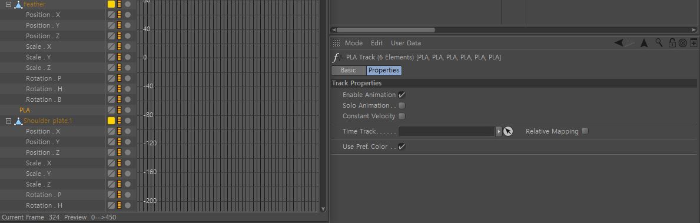Click the grip handle icon beside Mode

(x=337, y=44)
